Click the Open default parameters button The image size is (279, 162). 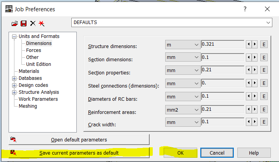pyautogui.click(x=79, y=140)
